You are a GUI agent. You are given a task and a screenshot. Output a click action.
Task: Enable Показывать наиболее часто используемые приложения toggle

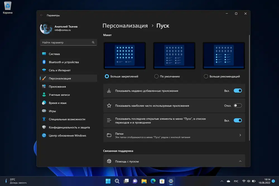click(x=237, y=106)
